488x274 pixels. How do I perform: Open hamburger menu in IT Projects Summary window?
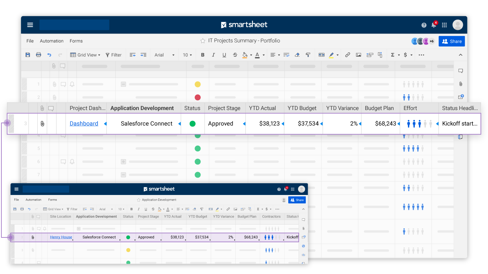30,25
